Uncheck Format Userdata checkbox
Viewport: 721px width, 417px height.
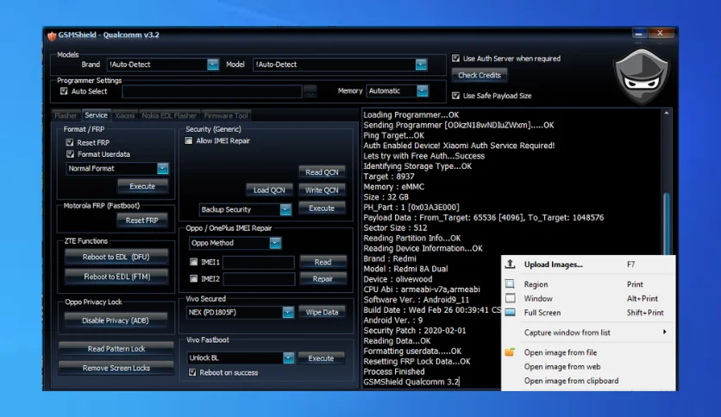coord(70,154)
